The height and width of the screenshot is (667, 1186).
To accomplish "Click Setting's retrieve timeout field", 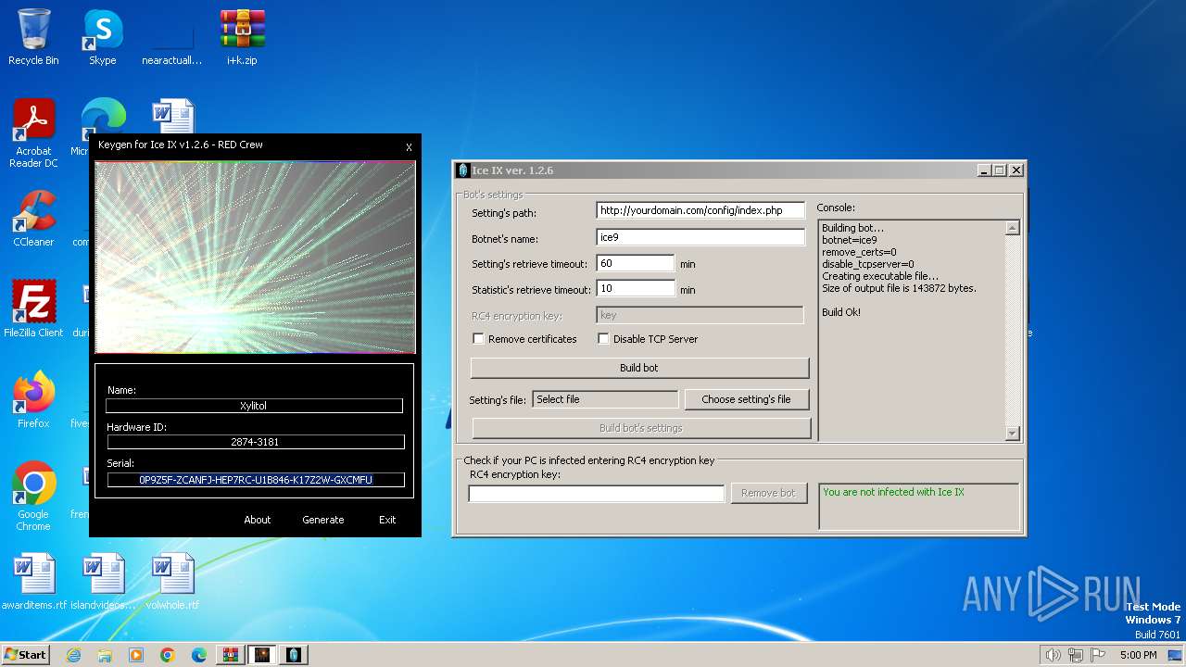I will (x=635, y=263).
